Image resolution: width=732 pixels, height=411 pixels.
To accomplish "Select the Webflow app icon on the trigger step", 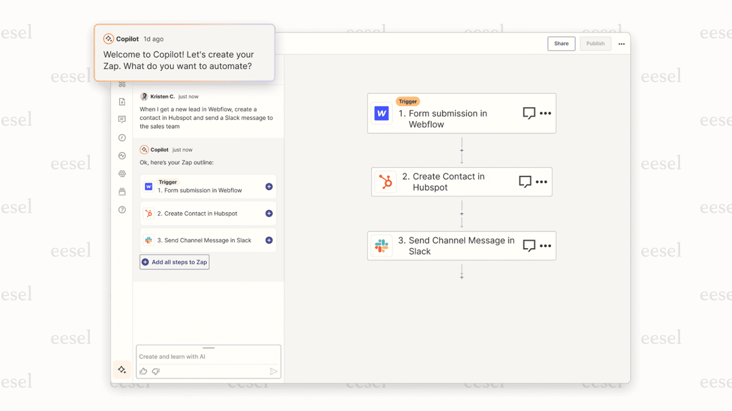I will (x=381, y=113).
